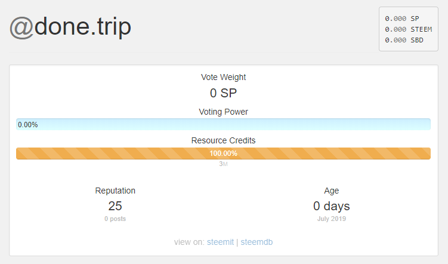Screen dimensions: 448x264
Task: Click the Age label
Action: point(332,191)
